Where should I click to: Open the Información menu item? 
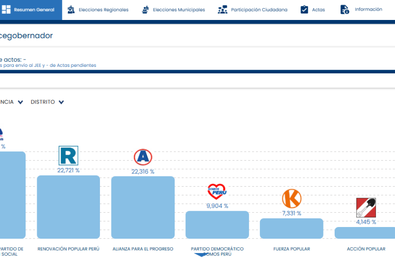coord(361,10)
